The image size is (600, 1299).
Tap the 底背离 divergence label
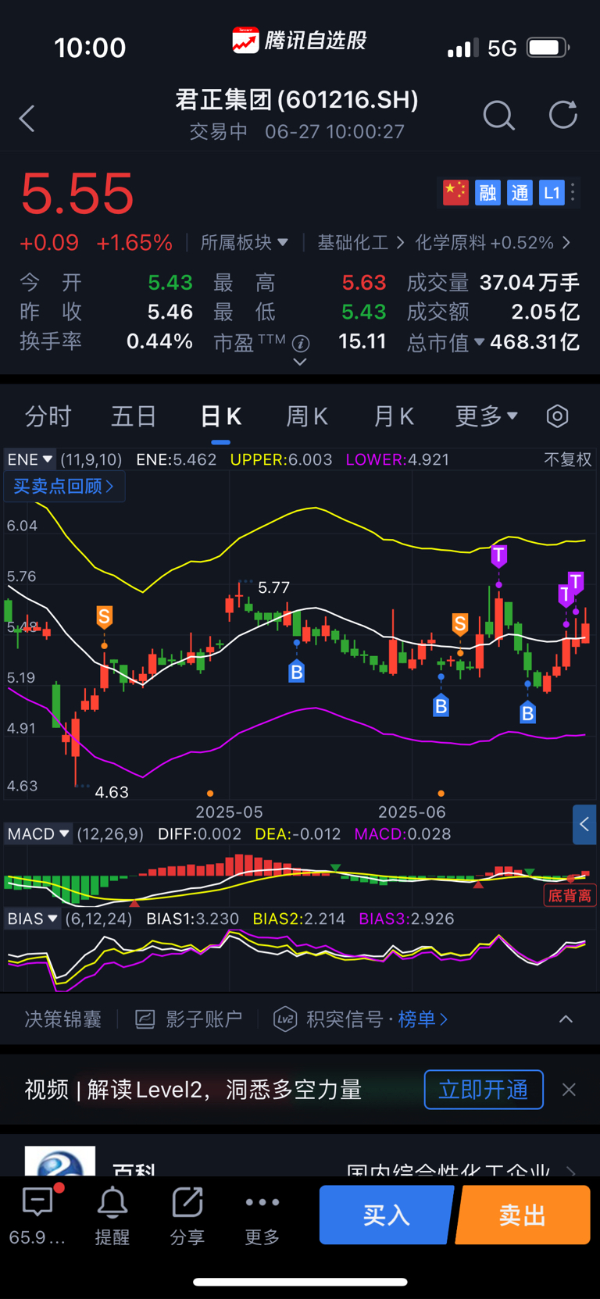click(x=570, y=895)
